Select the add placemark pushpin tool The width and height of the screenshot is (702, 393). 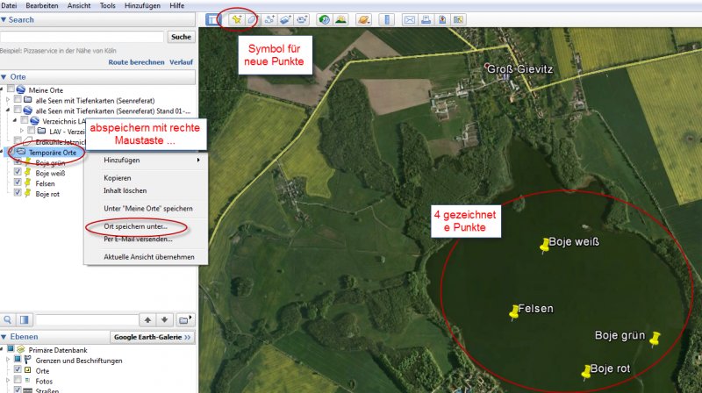coord(236,19)
